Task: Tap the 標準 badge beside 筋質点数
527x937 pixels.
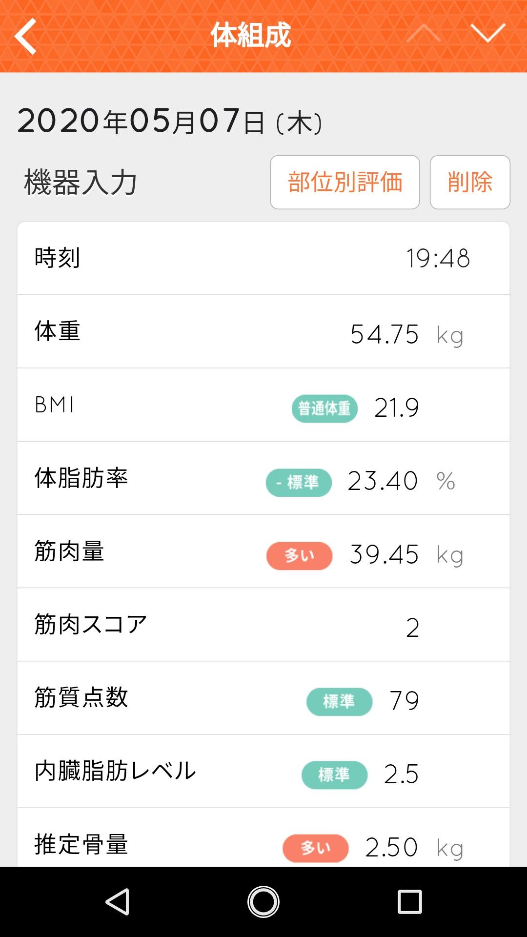Action: pyautogui.click(x=339, y=702)
